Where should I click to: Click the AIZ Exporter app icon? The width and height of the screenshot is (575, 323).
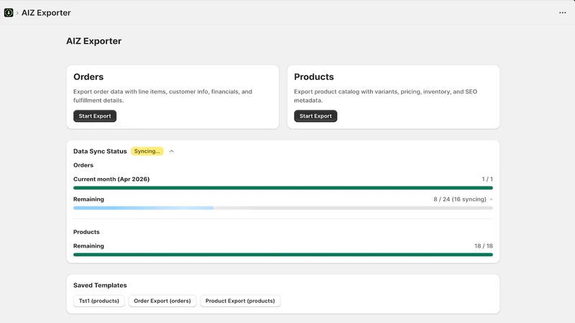tap(9, 13)
